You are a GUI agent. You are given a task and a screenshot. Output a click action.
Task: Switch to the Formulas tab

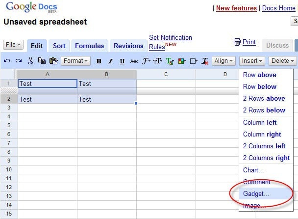click(90, 46)
